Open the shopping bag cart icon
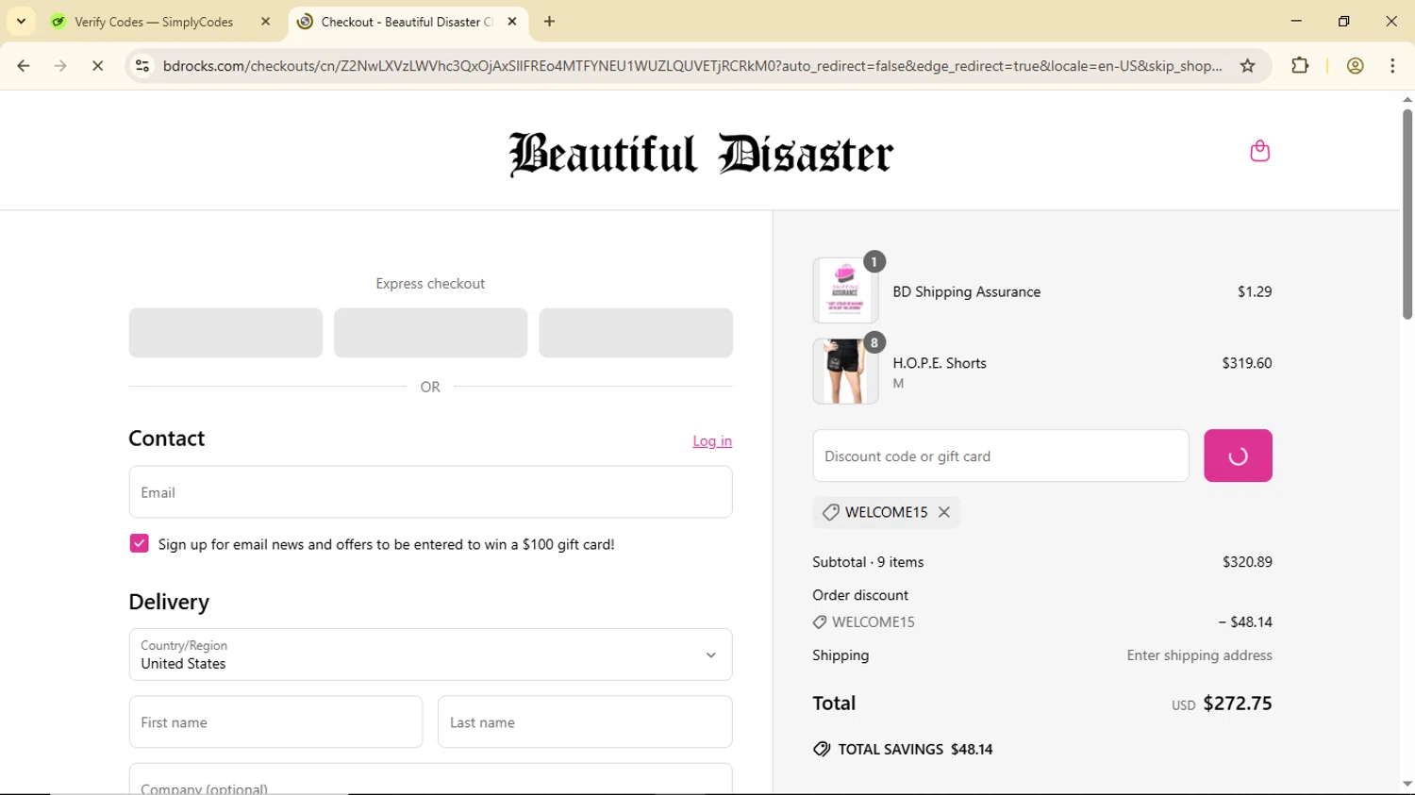1415x795 pixels. point(1259,151)
